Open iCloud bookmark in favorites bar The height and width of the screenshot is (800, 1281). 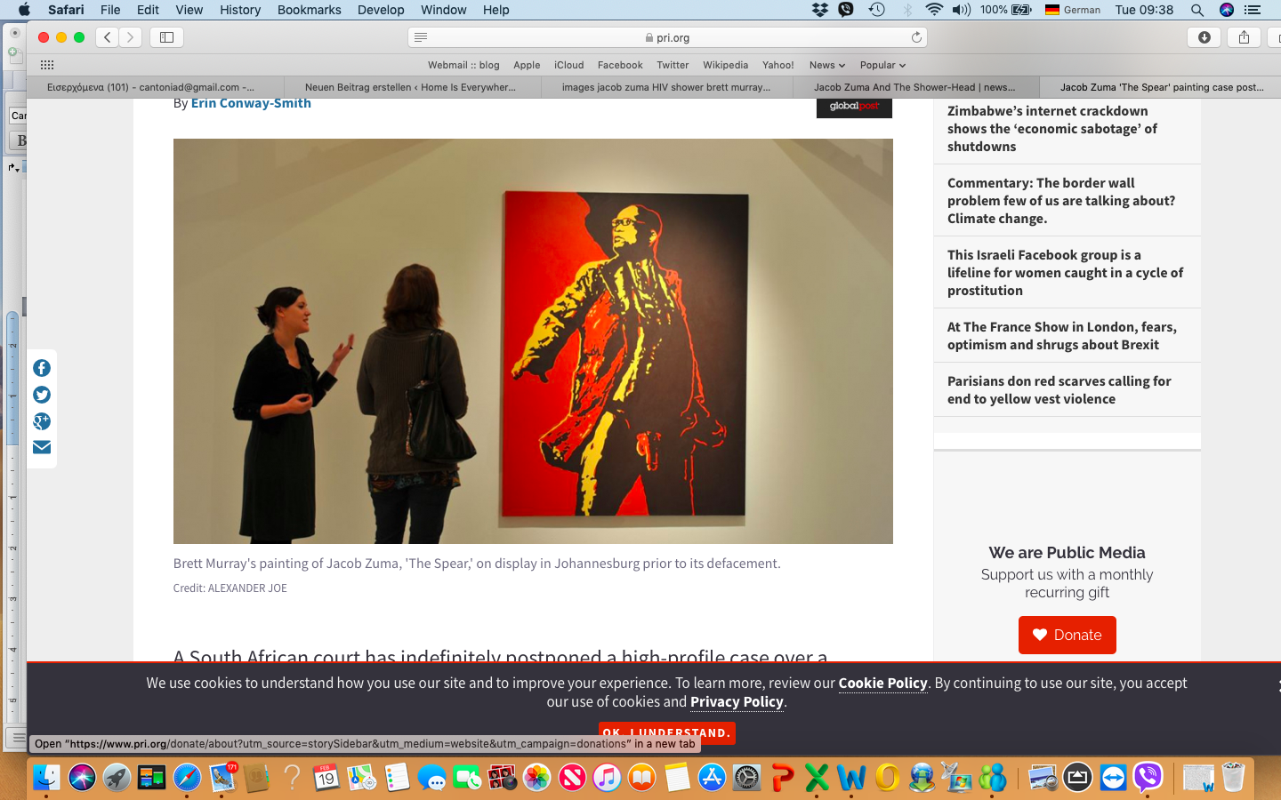568,65
